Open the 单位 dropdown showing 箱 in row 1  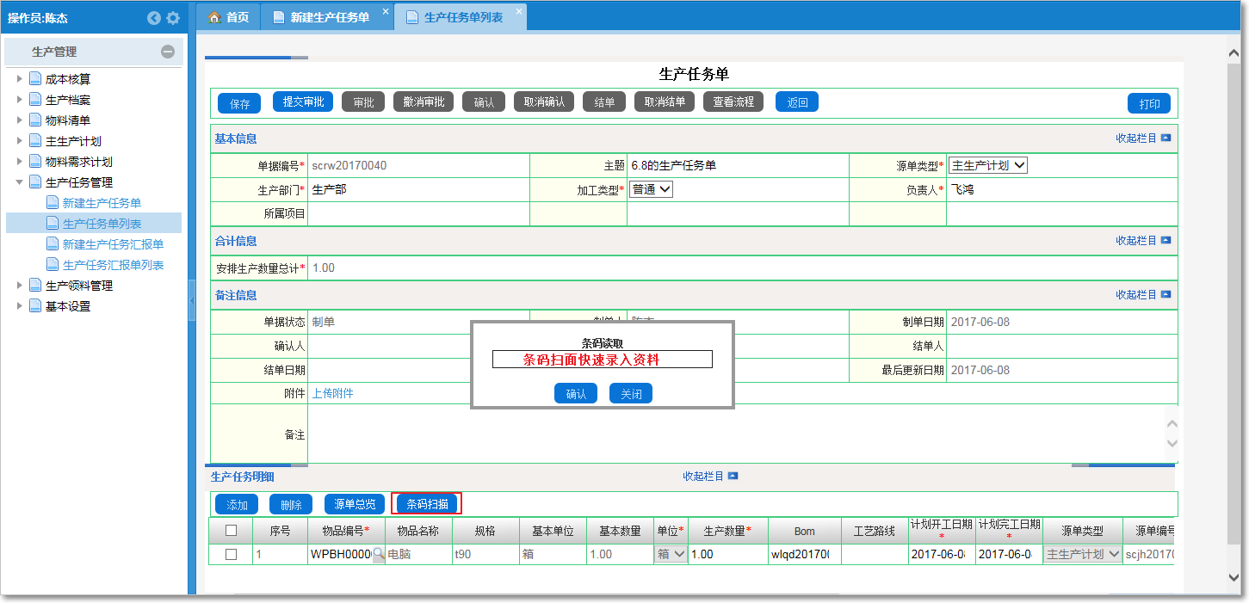tap(670, 555)
